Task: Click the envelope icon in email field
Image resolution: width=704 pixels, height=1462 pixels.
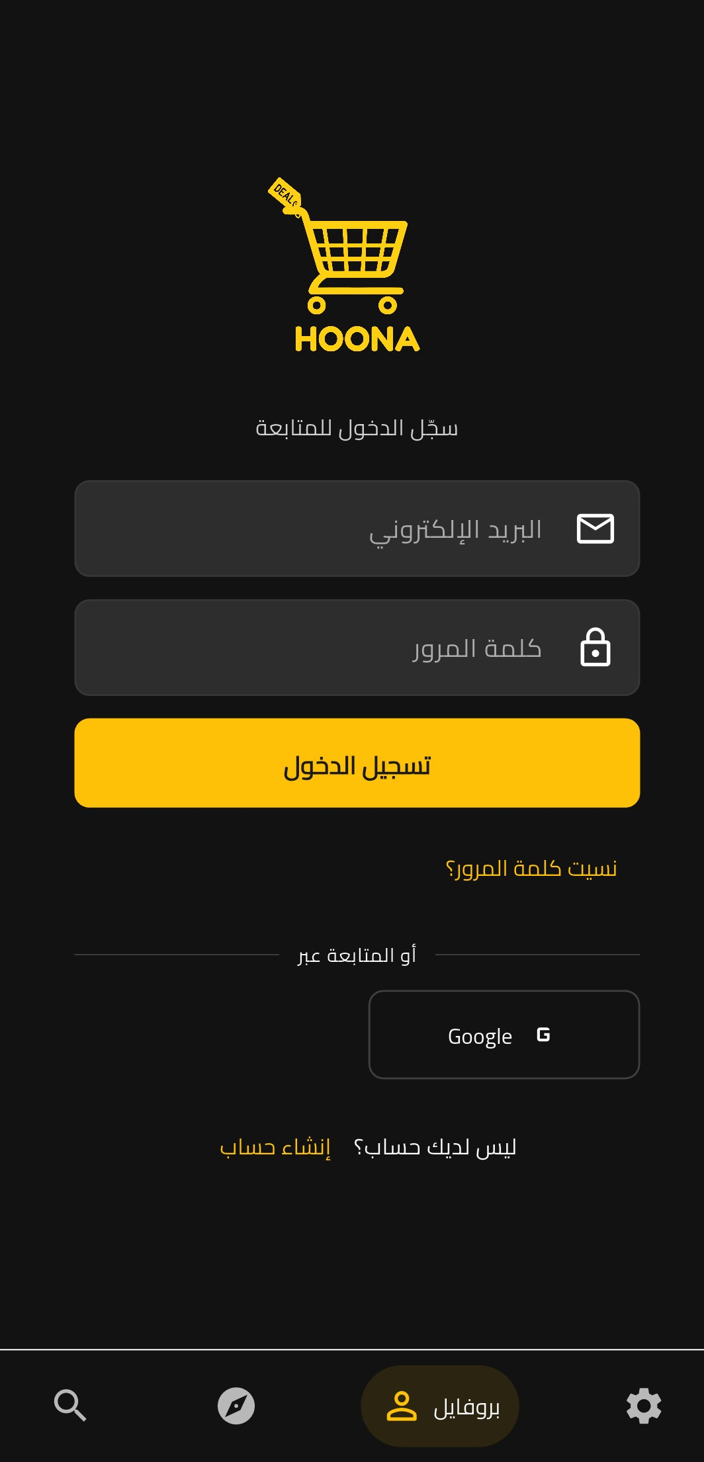Action: (595, 529)
